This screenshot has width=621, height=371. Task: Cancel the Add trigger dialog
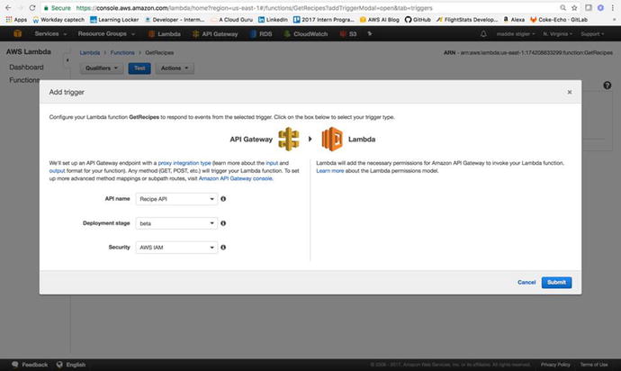[526, 282]
